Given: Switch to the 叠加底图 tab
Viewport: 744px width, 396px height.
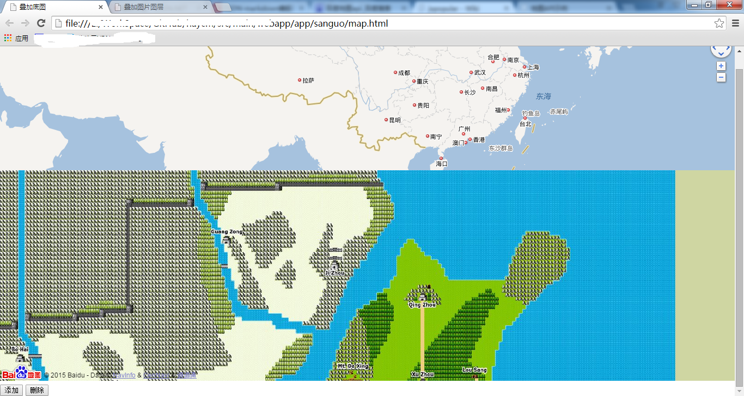Looking at the screenshot, I should click(54, 7).
